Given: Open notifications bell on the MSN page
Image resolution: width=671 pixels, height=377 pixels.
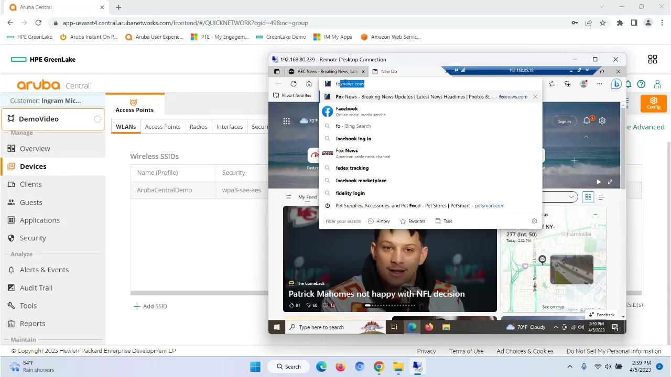Looking at the screenshot, I should [x=587, y=121].
